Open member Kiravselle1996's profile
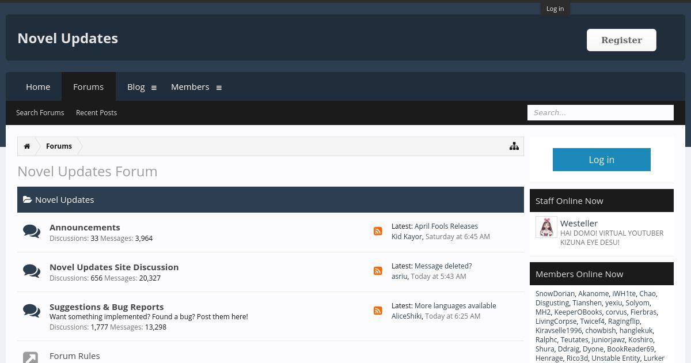The width and height of the screenshot is (691, 363). (559, 330)
